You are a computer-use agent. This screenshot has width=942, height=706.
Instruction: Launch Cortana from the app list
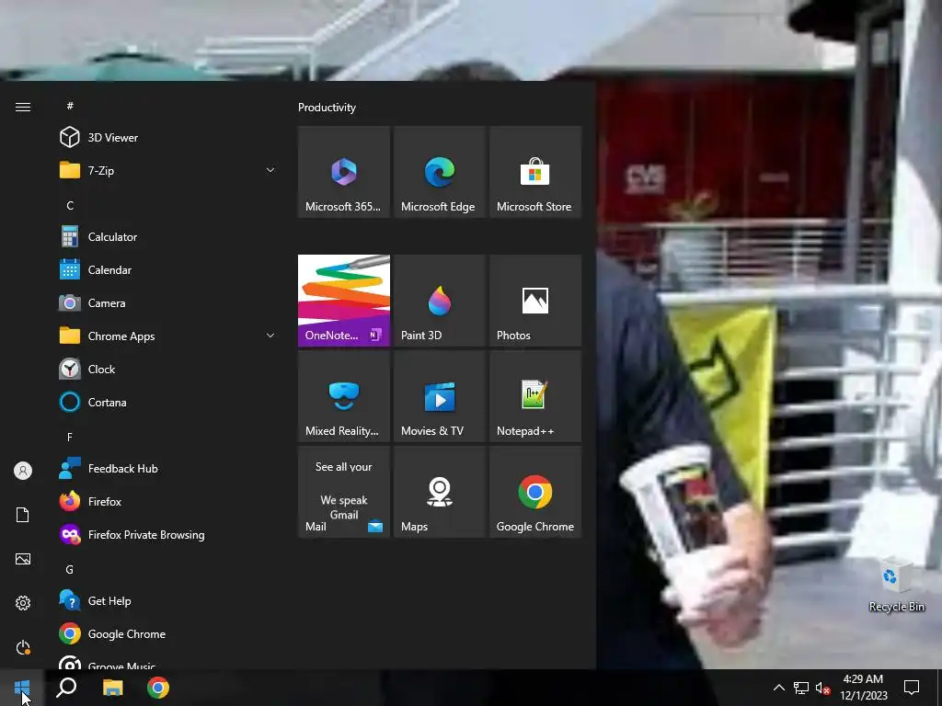(x=168, y=402)
